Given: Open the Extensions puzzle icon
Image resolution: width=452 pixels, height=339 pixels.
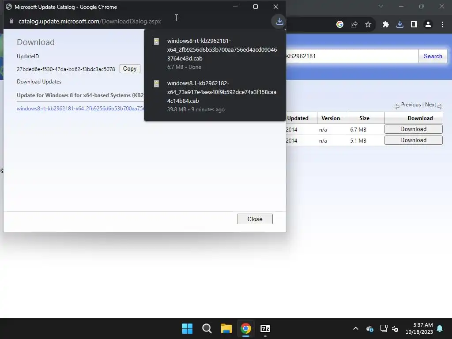Looking at the screenshot, I should click(386, 25).
